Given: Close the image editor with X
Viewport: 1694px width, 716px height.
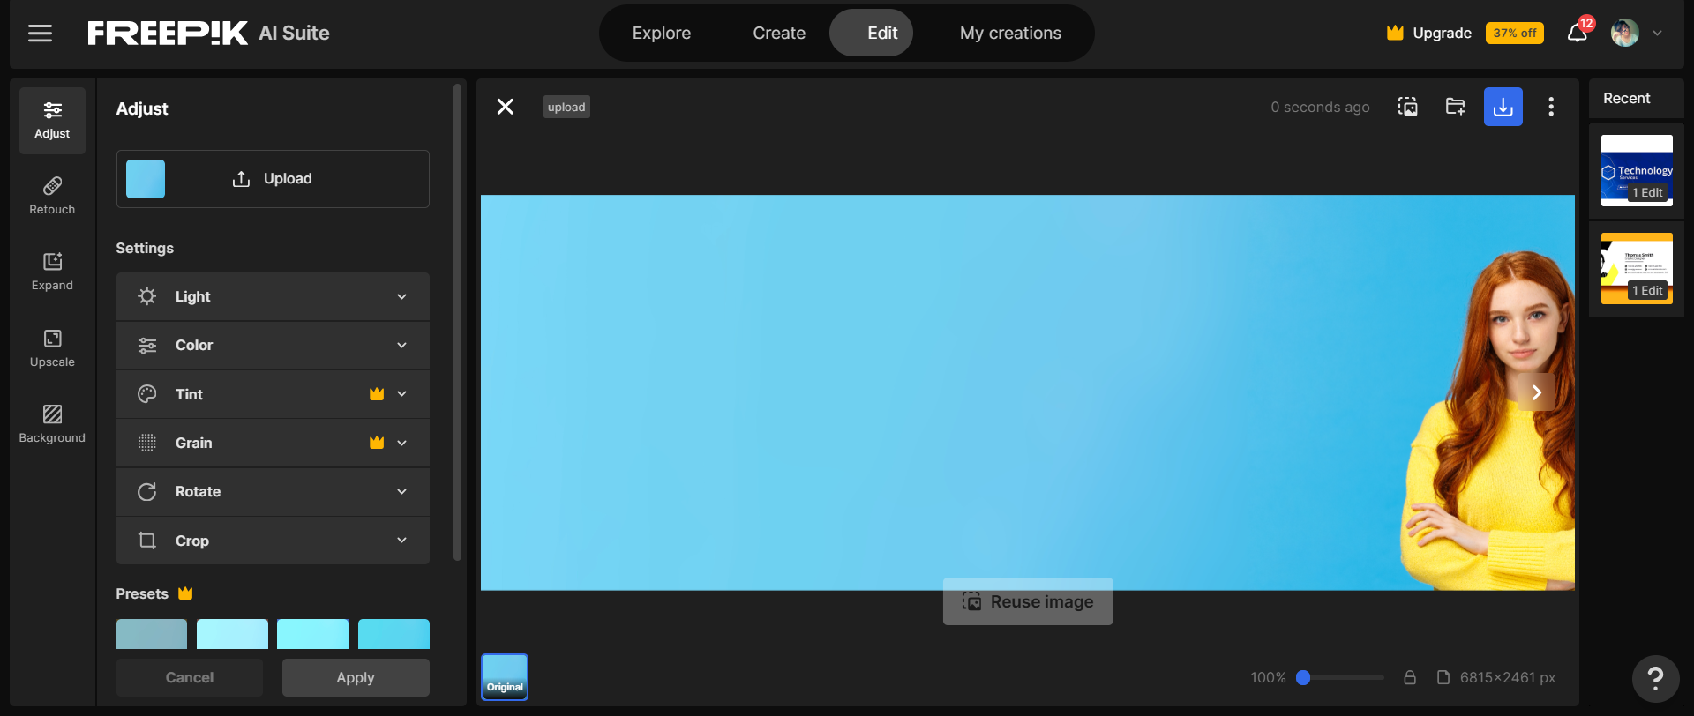Looking at the screenshot, I should [506, 107].
